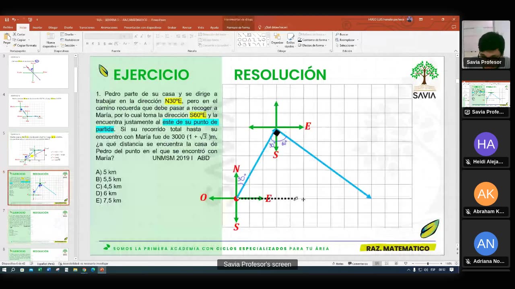515x289 pixels.
Task: Click the highlighted N30ºE text
Action: point(173,101)
